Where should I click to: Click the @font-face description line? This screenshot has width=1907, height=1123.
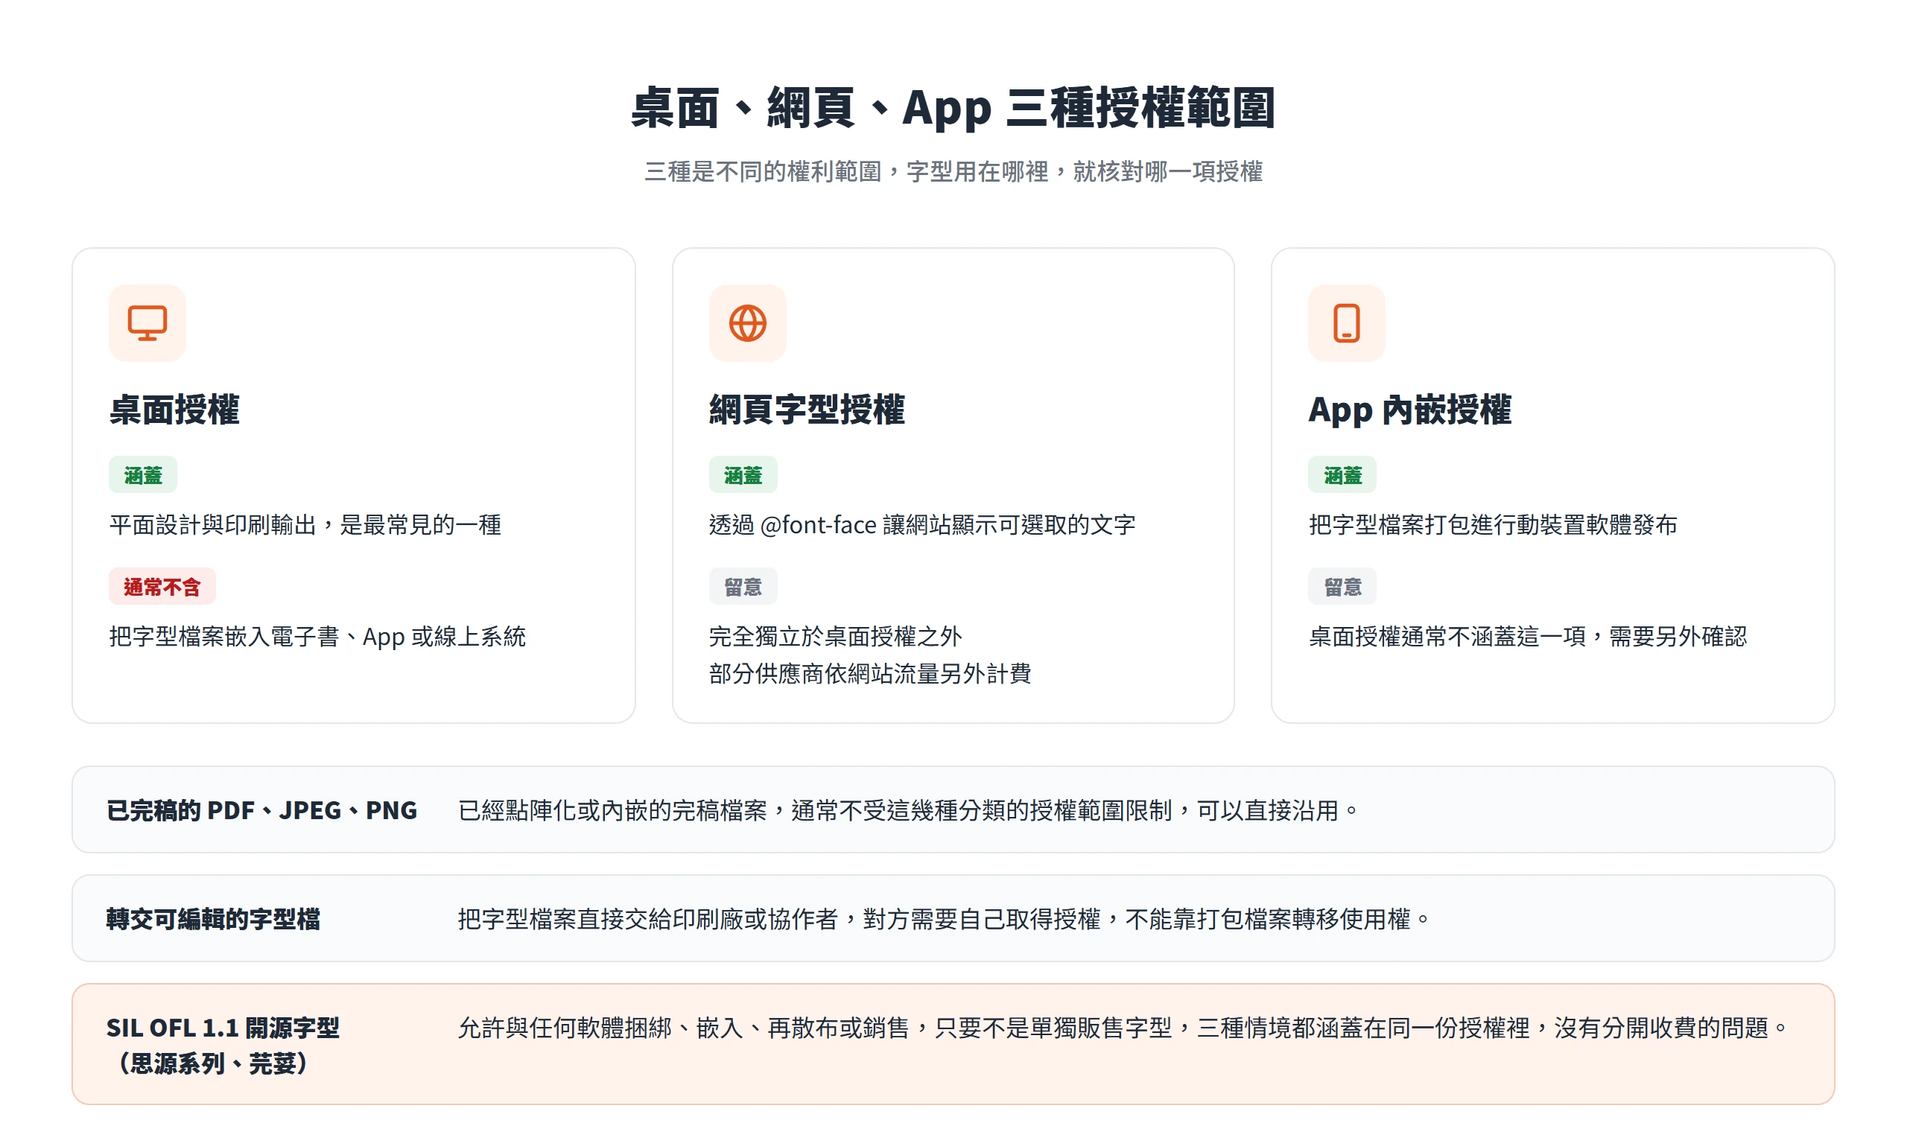click(922, 524)
